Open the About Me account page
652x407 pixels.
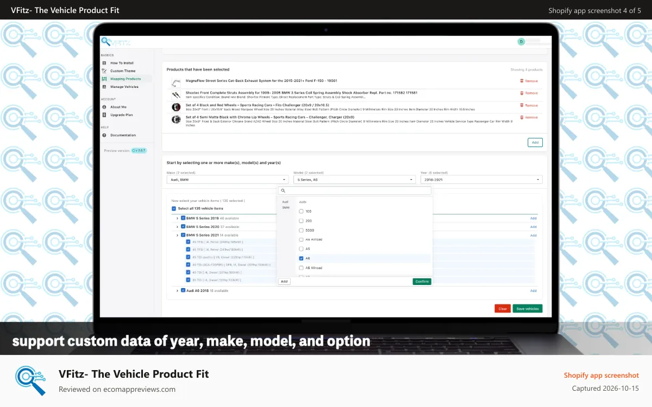(118, 107)
